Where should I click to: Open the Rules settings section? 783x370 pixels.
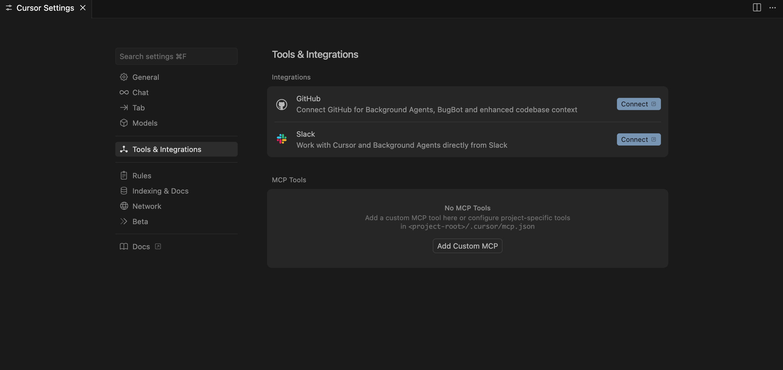[x=176, y=176]
